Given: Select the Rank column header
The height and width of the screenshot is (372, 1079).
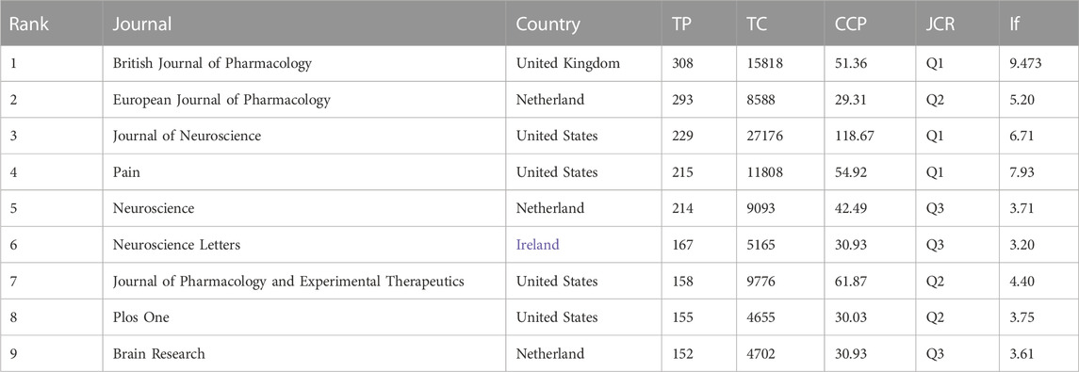Looking at the screenshot, I should pos(26,24).
